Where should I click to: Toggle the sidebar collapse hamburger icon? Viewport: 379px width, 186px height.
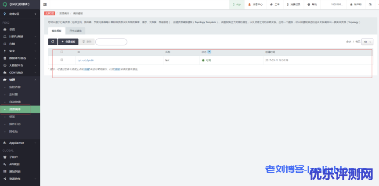45,4
